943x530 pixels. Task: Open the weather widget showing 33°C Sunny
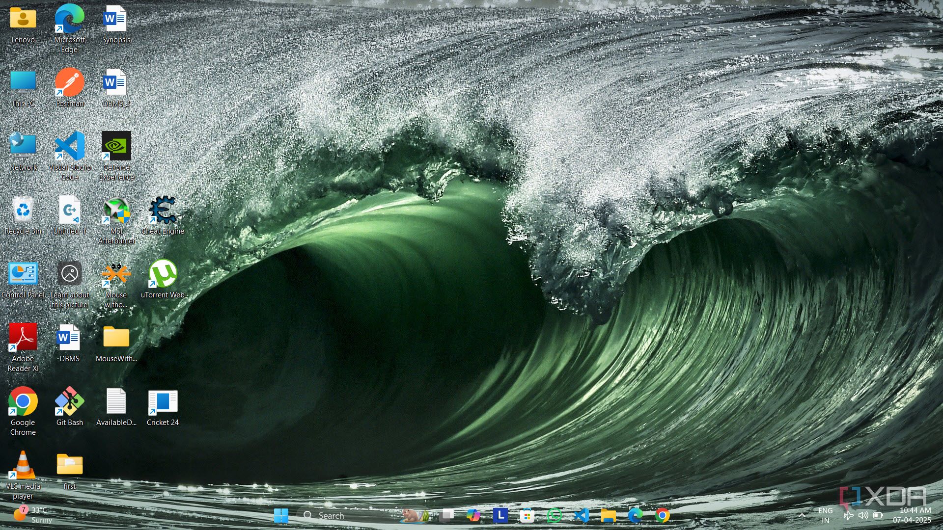point(33,515)
